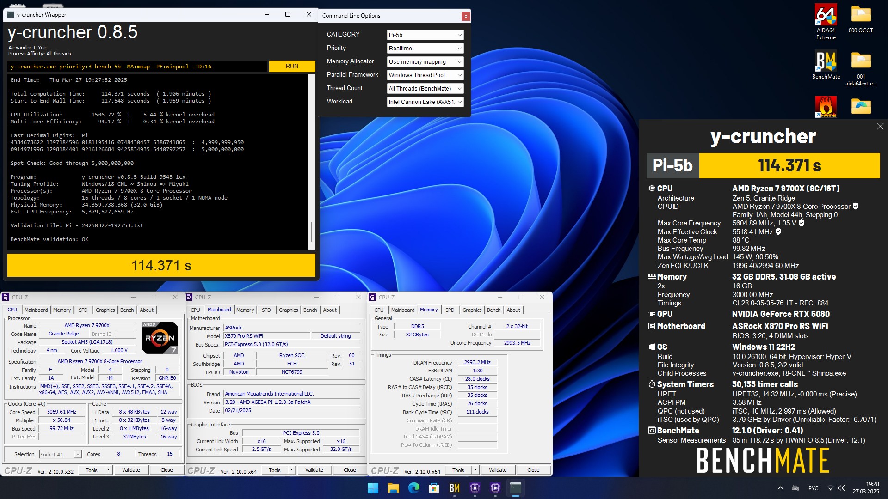Viewport: 888px width, 499px height.
Task: Click Close button in first CPU-Z window
Action: point(166,470)
